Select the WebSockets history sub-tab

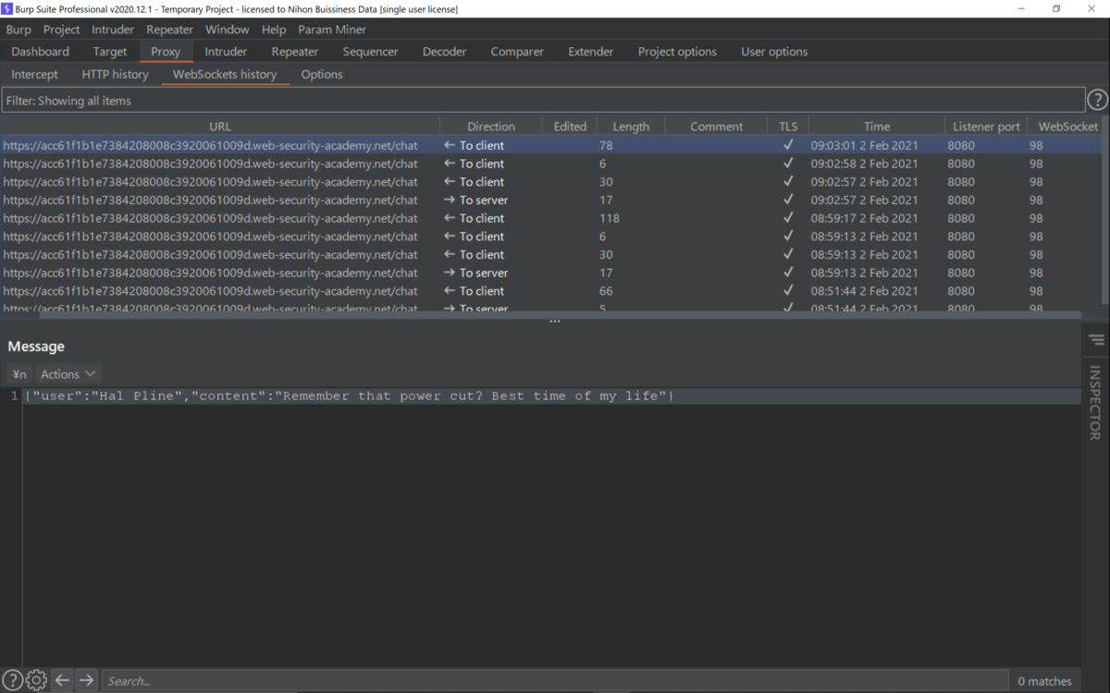pyautogui.click(x=225, y=74)
